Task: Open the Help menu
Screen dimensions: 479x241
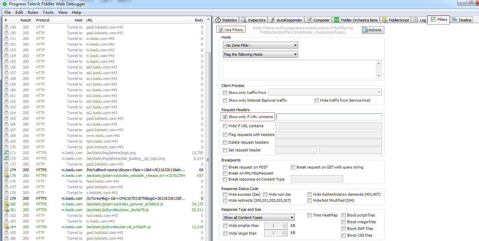Action: [76, 12]
